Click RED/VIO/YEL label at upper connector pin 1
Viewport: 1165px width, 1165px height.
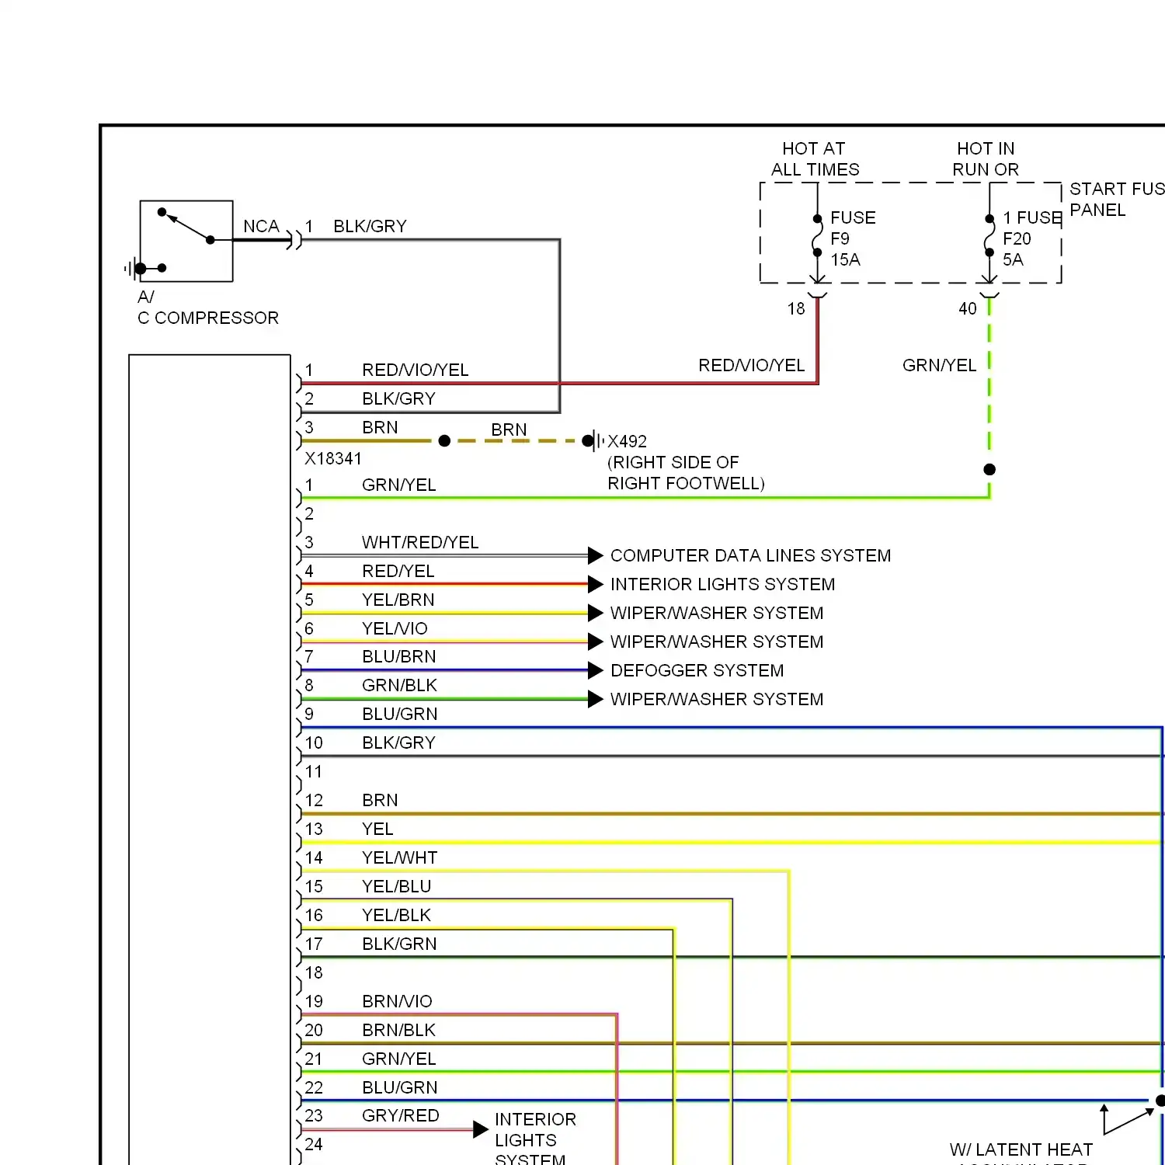tap(416, 370)
